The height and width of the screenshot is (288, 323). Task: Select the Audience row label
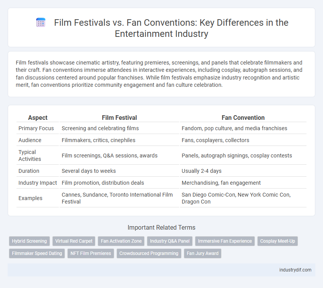30,140
